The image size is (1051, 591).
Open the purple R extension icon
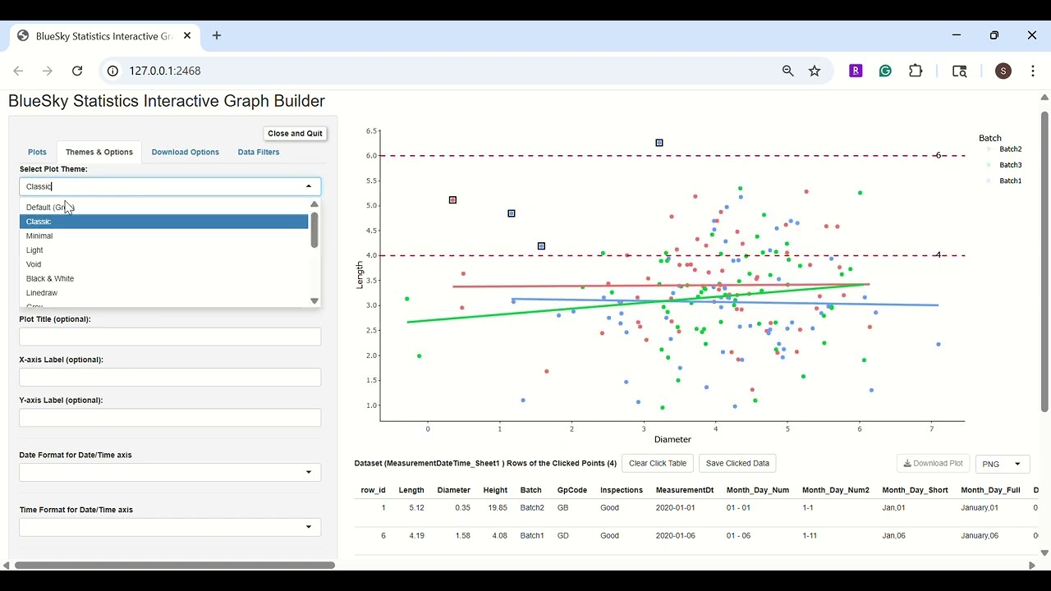856,71
